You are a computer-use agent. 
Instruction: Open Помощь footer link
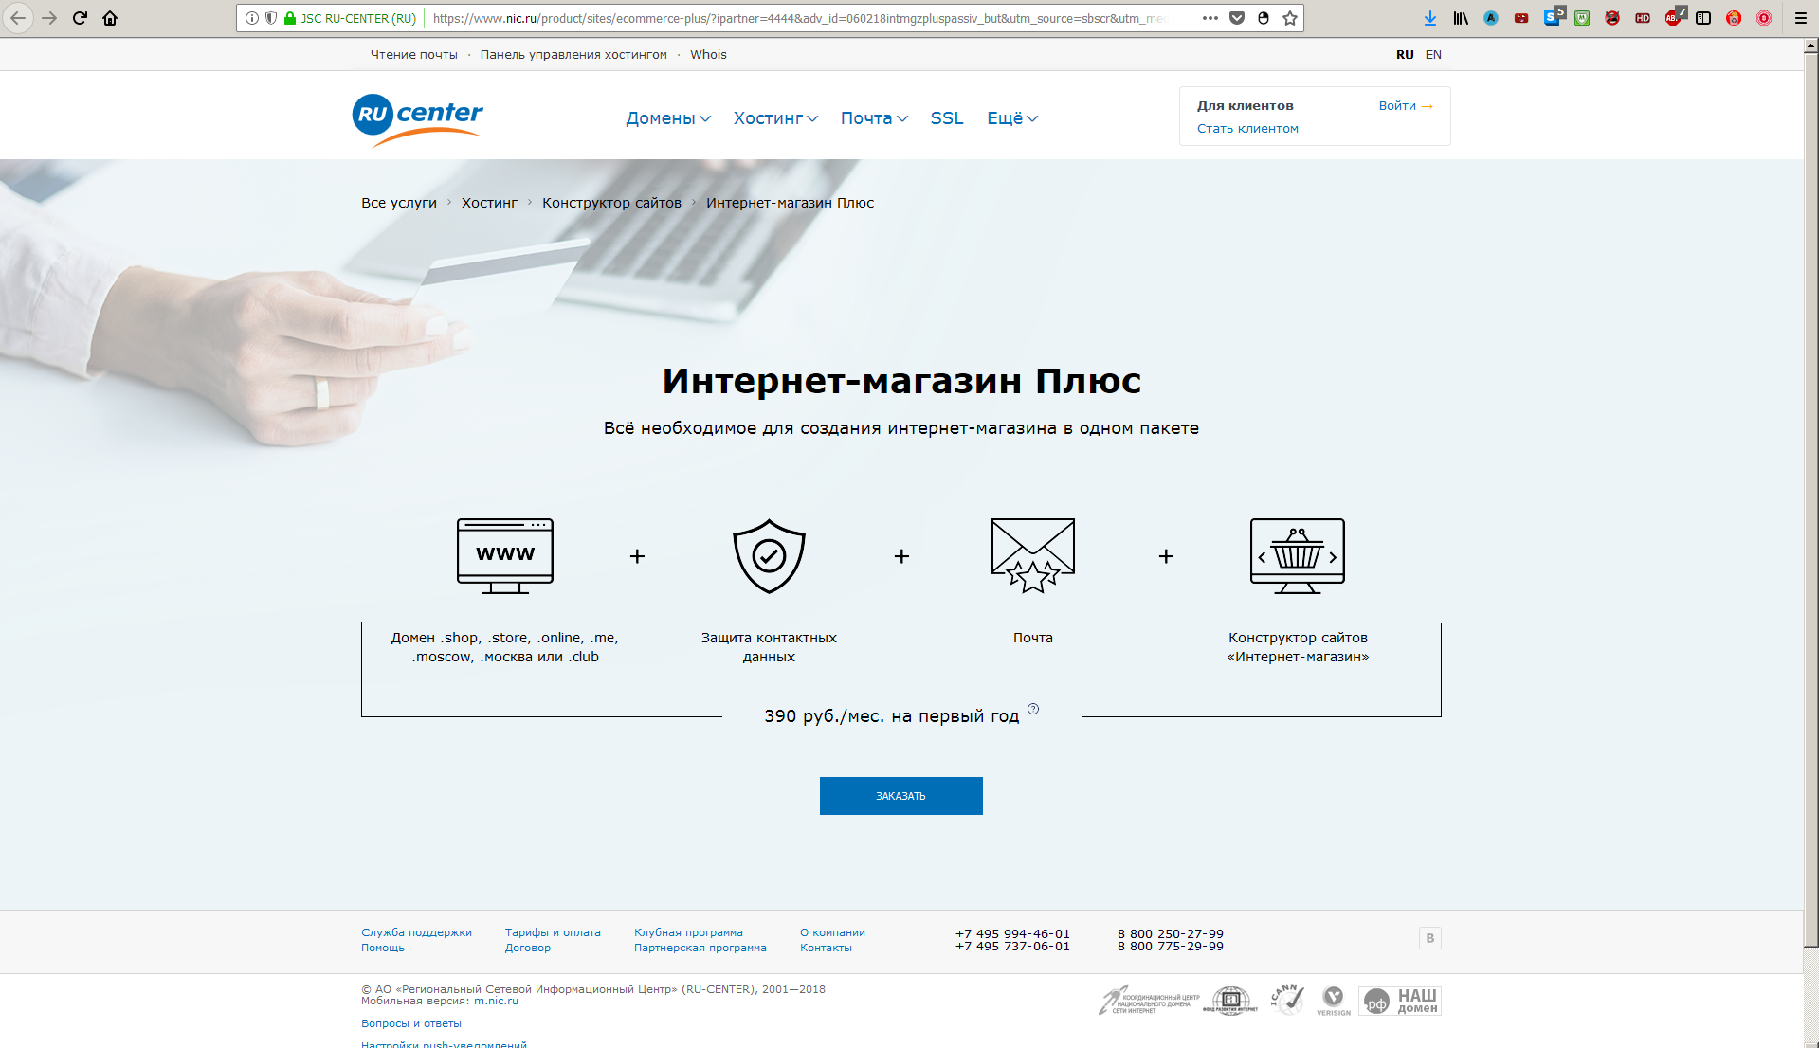383,948
